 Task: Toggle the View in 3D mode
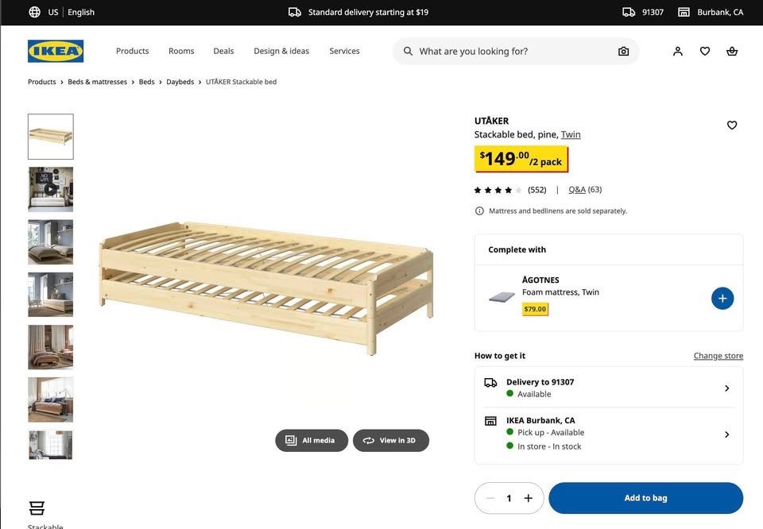[x=390, y=439]
